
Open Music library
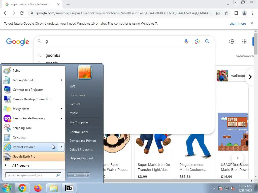(73, 113)
